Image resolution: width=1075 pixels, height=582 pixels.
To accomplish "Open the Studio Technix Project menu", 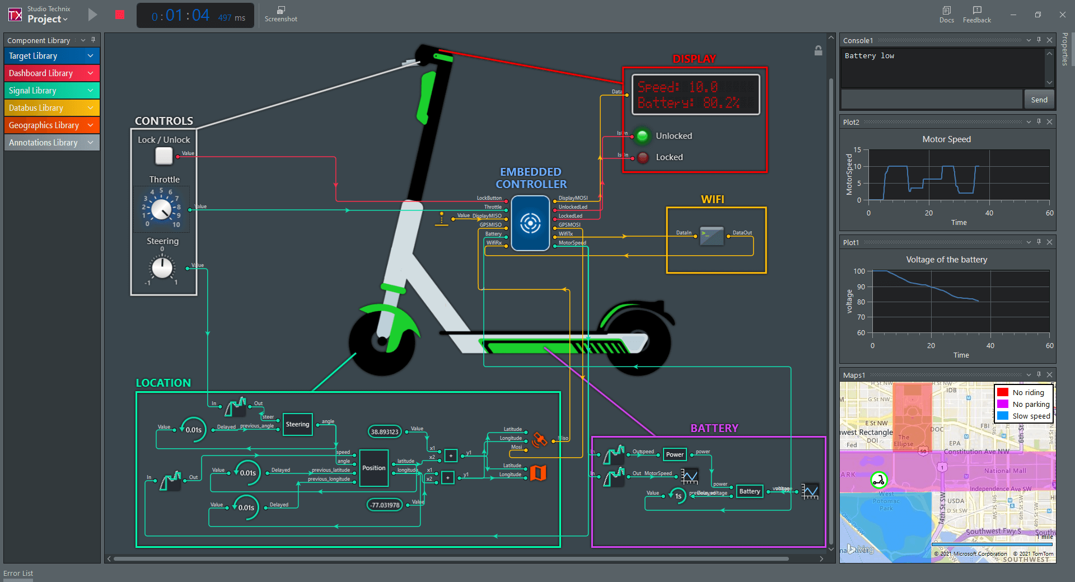I will (x=47, y=19).
